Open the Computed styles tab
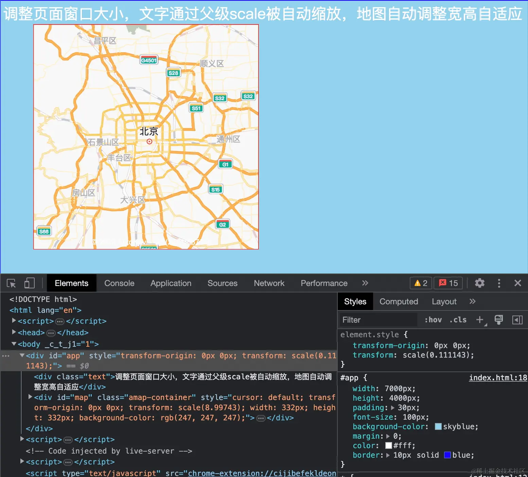This screenshot has width=528, height=477. [x=399, y=302]
